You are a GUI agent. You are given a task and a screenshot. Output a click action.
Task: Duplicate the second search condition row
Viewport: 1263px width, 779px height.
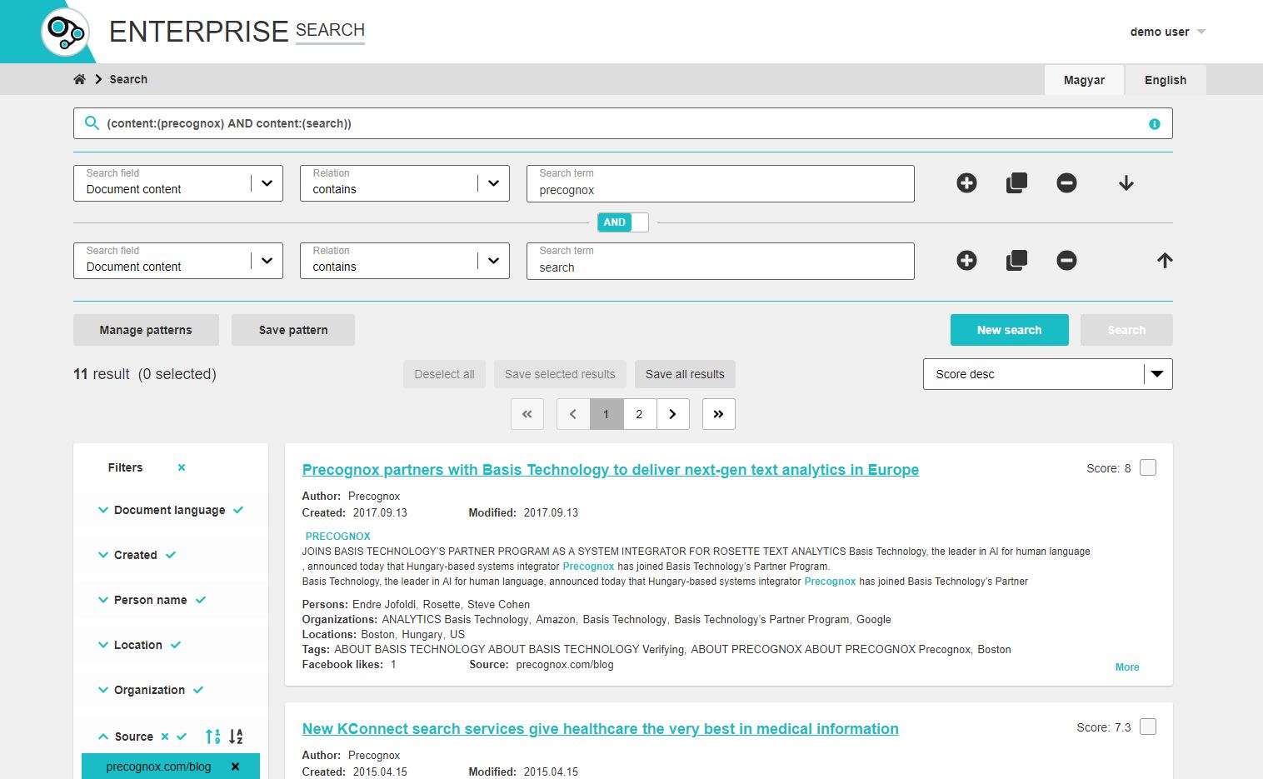[x=1016, y=261]
